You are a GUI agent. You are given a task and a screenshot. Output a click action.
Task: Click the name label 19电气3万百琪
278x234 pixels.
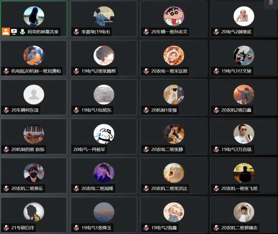pyautogui.click(x=237, y=150)
